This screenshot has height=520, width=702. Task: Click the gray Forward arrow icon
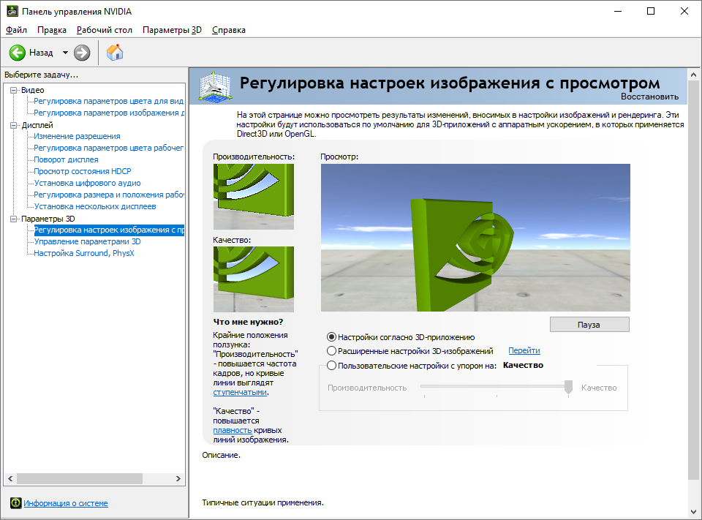coord(82,53)
